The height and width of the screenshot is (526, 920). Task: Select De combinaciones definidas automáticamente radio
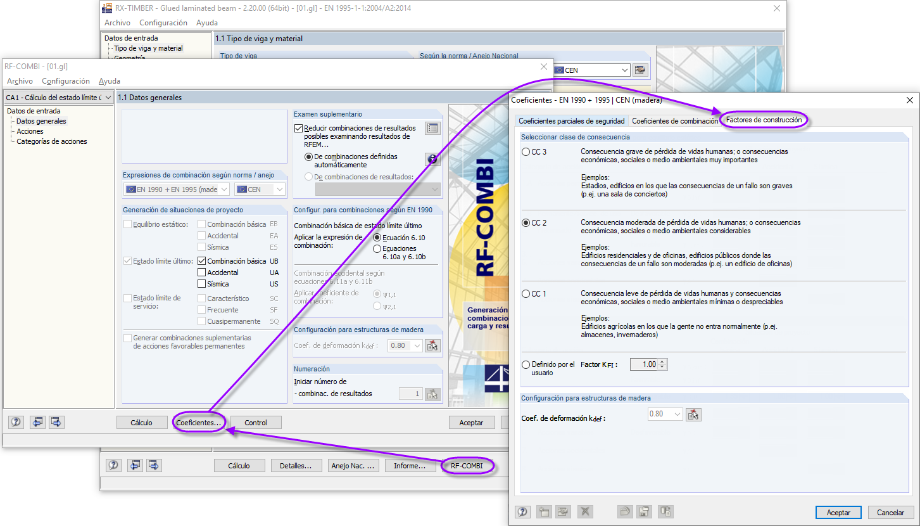309,157
